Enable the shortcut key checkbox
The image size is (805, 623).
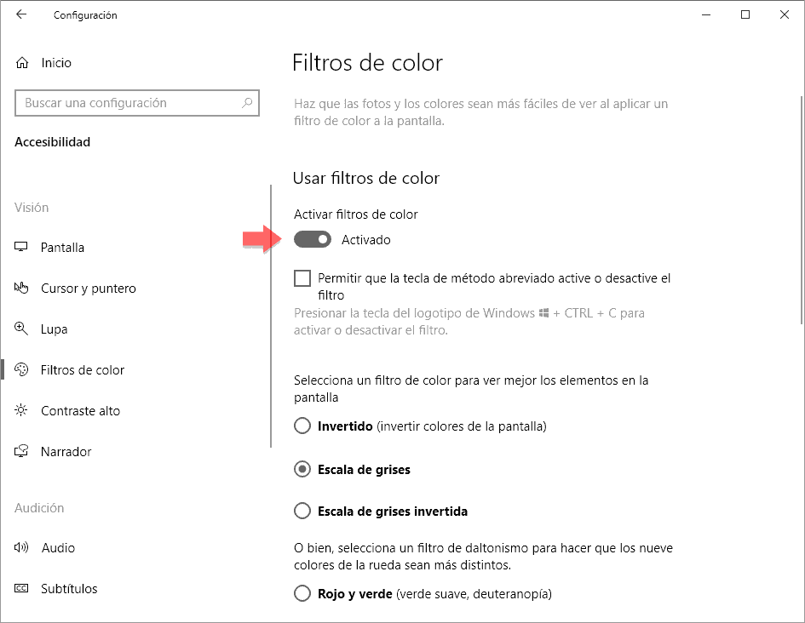pyautogui.click(x=302, y=278)
